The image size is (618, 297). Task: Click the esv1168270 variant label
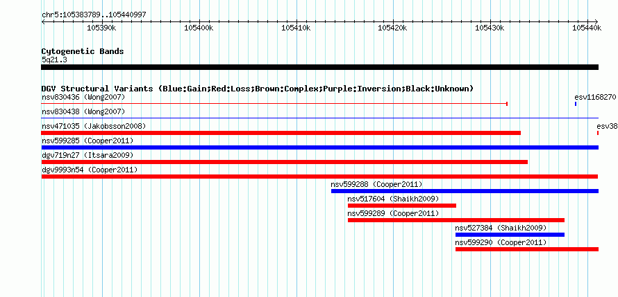pyautogui.click(x=596, y=97)
